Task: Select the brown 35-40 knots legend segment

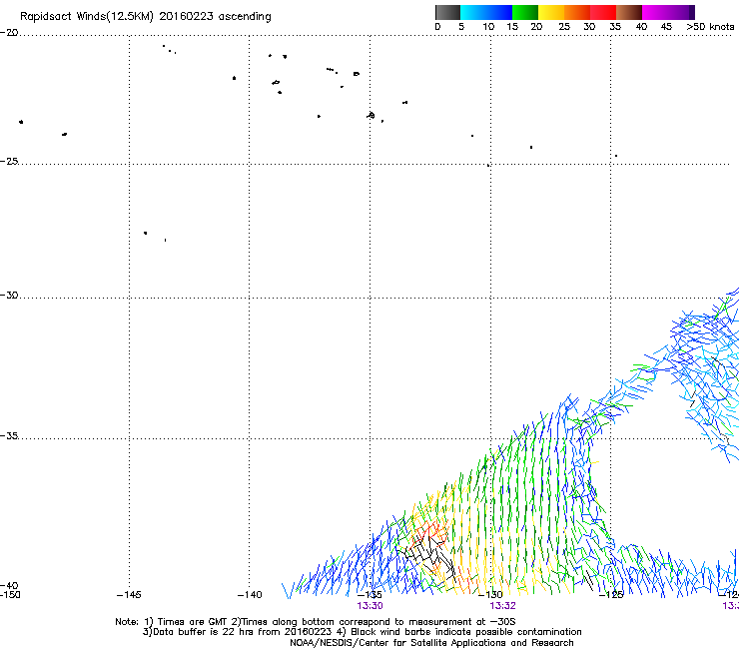Action: [x=629, y=12]
